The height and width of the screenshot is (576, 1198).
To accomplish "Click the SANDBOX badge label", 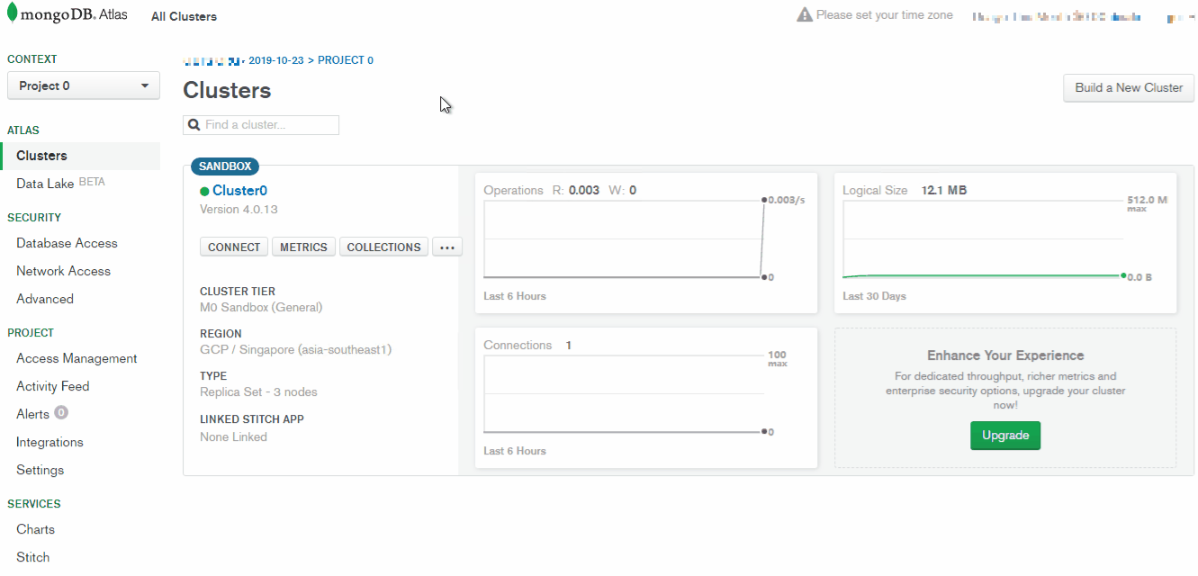I will 225,166.
